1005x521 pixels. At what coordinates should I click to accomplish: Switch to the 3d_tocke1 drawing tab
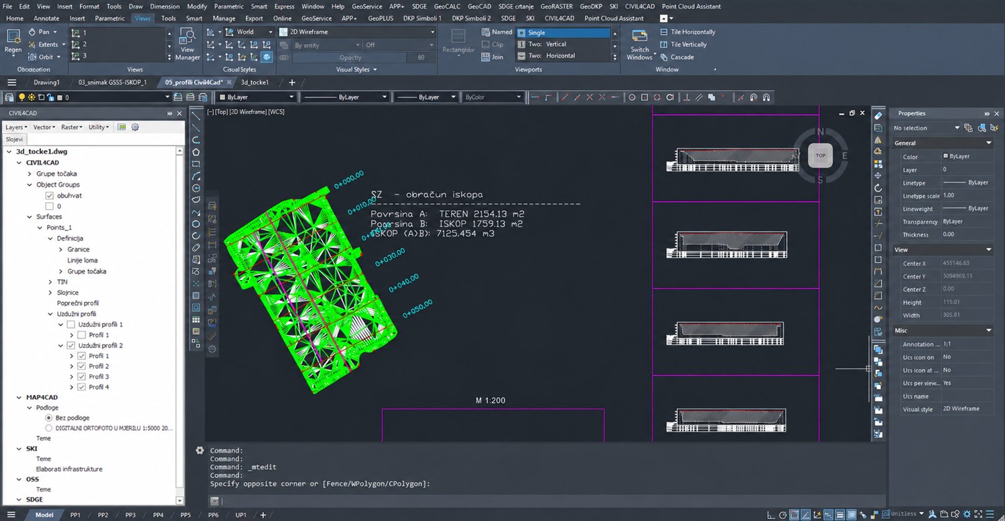coord(255,82)
